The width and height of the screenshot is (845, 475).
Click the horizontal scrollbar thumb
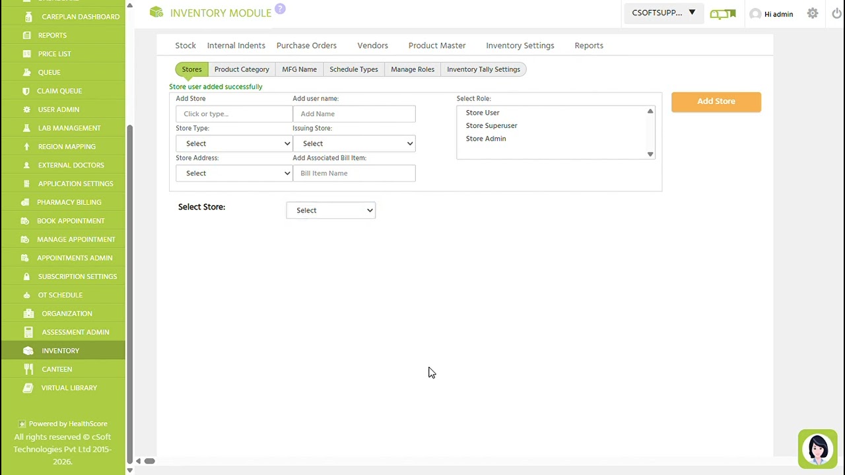point(149,461)
